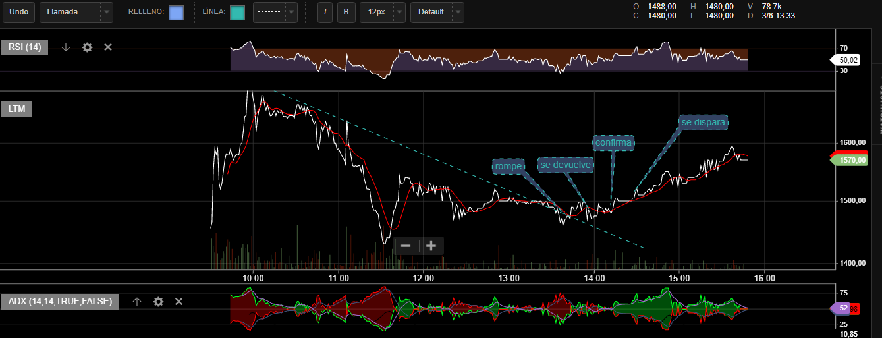
Task: Move the ADX panel up
Action: (x=137, y=301)
